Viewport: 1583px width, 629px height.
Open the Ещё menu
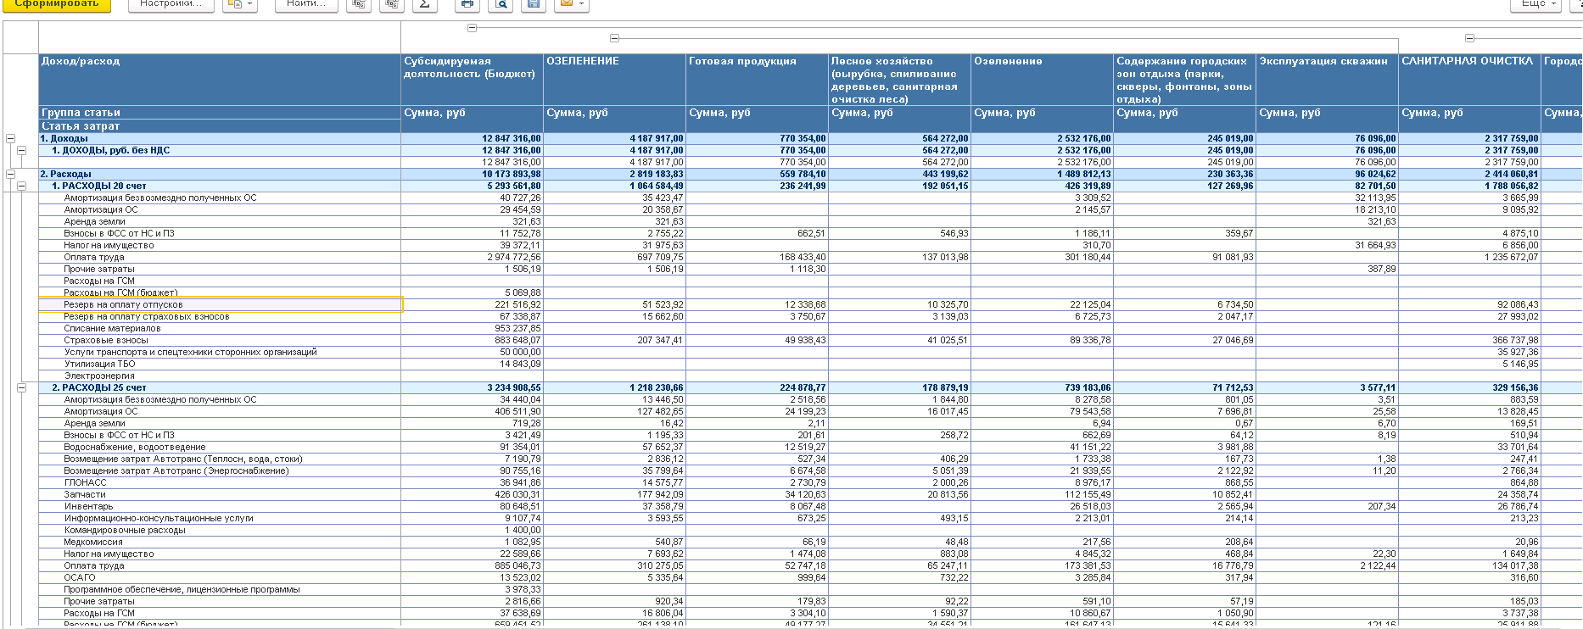[1536, 4]
